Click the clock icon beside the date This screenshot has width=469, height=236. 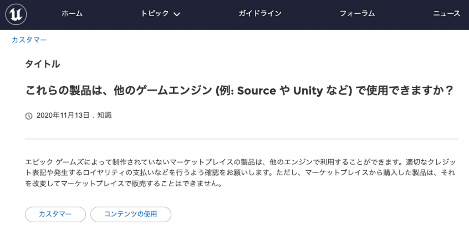pyautogui.click(x=29, y=116)
